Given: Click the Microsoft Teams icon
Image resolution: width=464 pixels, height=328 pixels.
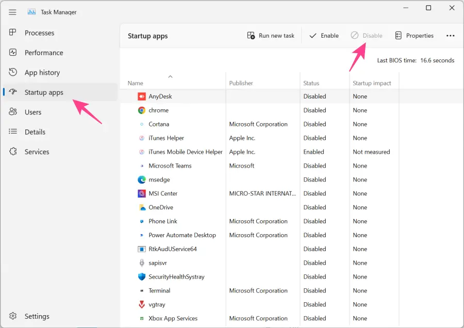Looking at the screenshot, I should pyautogui.click(x=142, y=166).
